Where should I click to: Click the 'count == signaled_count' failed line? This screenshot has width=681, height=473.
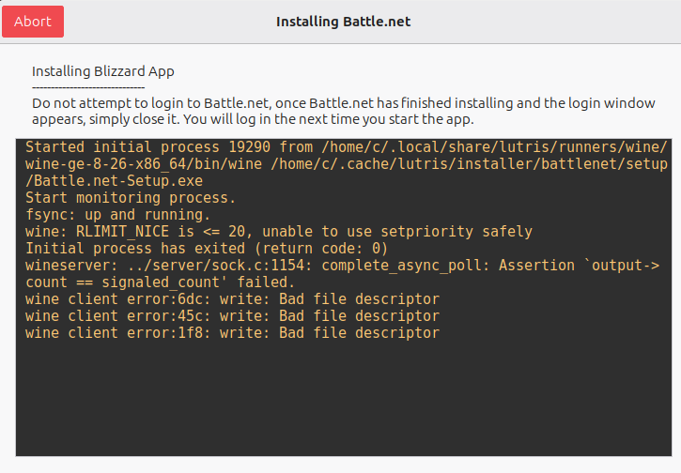point(160,282)
